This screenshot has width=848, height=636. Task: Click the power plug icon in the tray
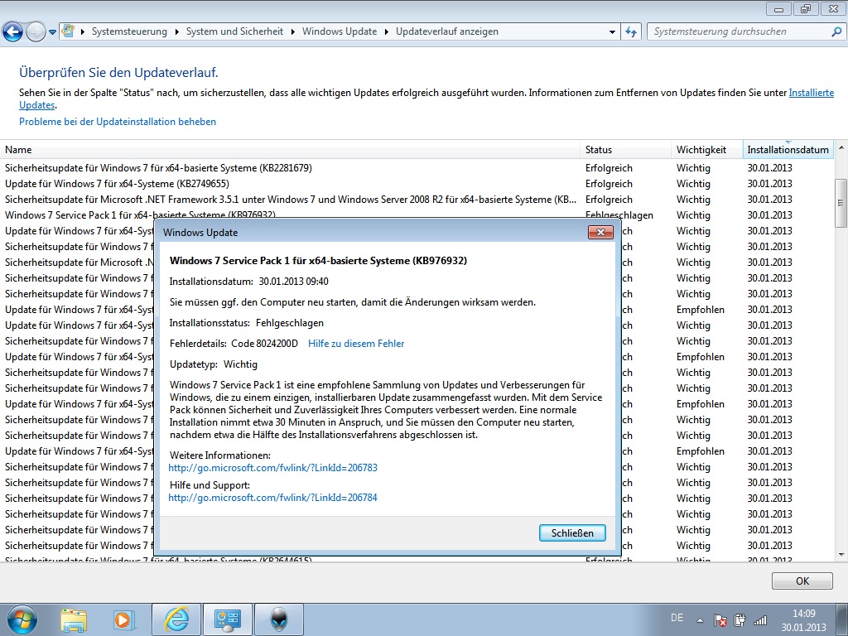click(740, 620)
